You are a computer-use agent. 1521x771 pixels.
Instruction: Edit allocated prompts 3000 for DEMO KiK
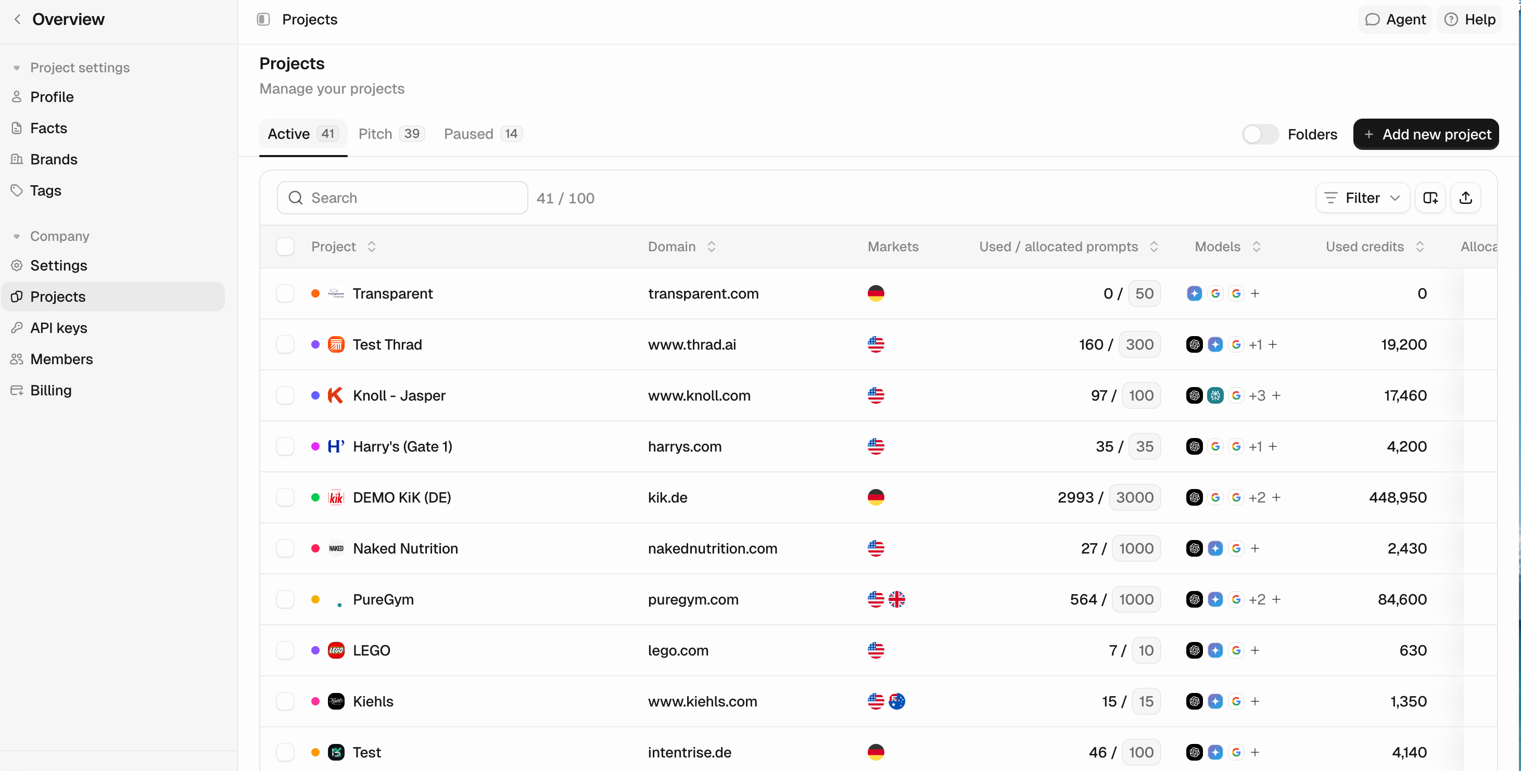(1134, 497)
